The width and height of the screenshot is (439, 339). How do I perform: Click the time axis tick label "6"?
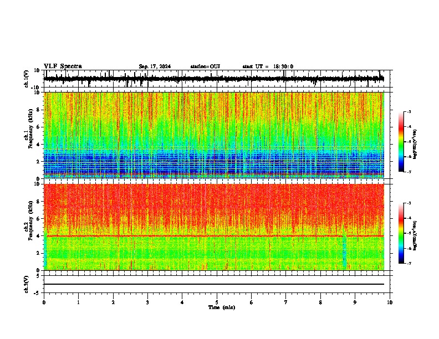tap(252, 302)
